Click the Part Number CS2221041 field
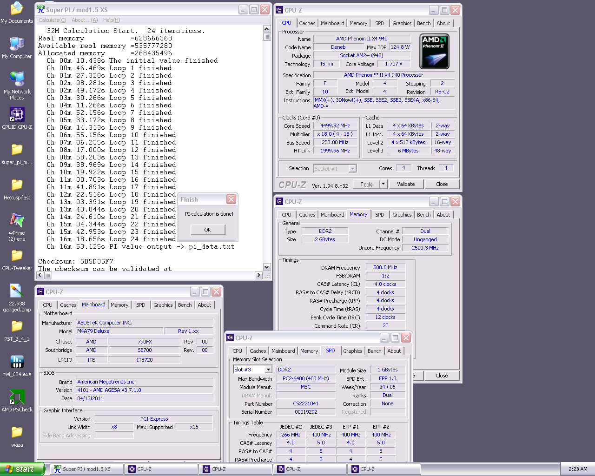Image resolution: width=595 pixels, height=476 pixels. point(306,403)
